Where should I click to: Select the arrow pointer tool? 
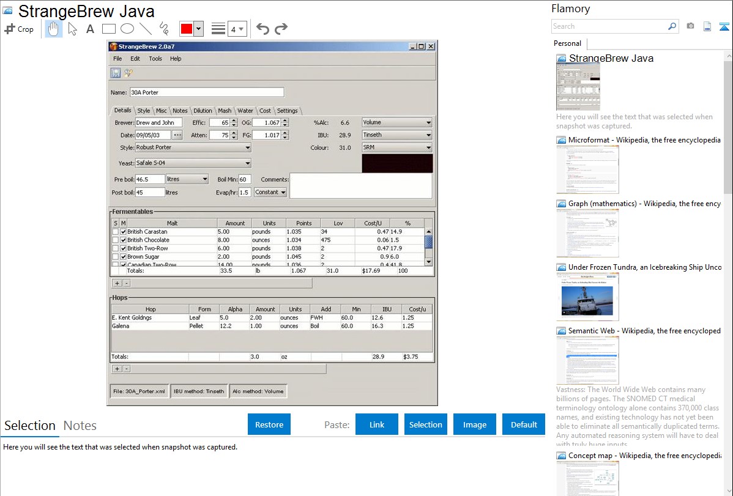point(72,29)
